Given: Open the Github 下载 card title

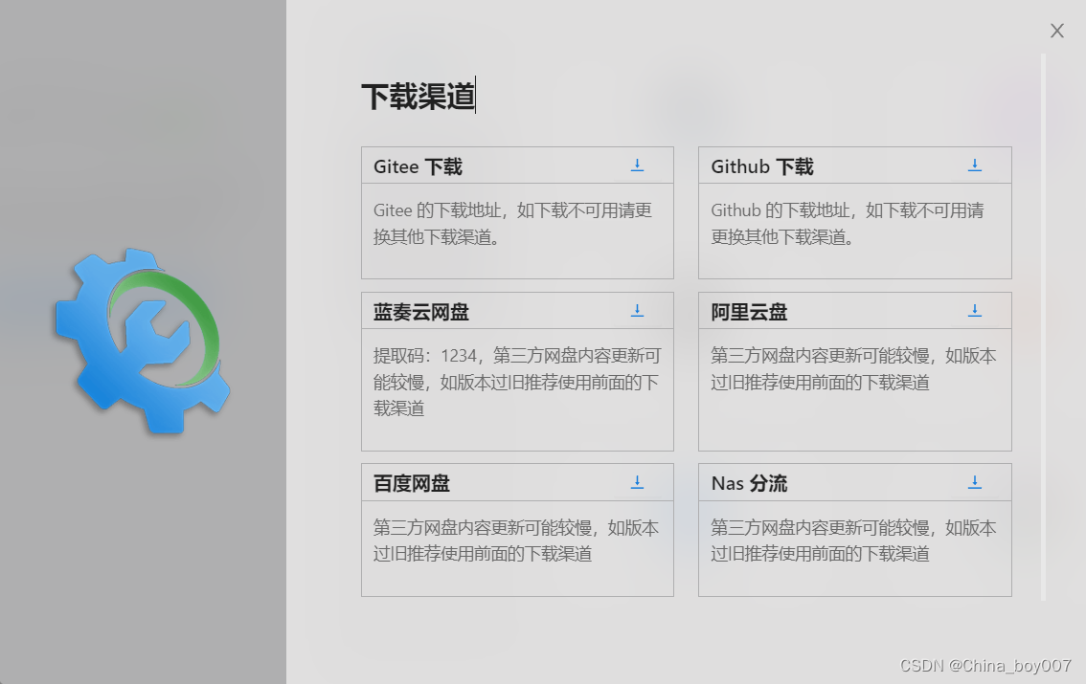Looking at the screenshot, I should [762, 166].
